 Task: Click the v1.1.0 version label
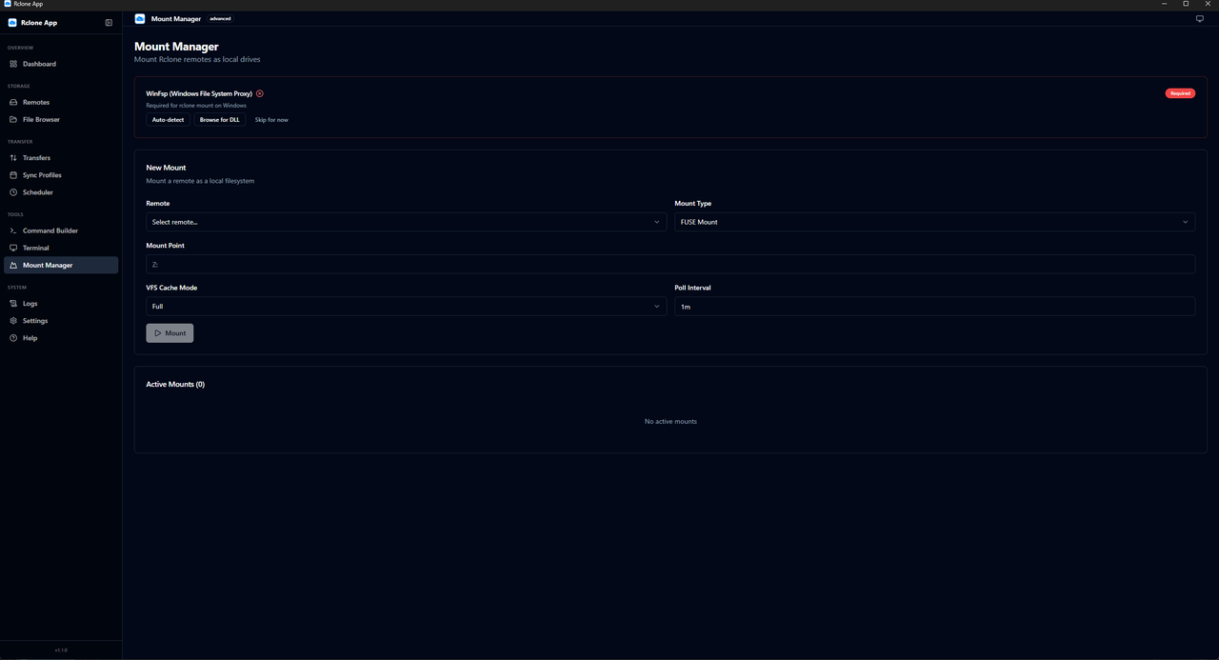(61, 650)
